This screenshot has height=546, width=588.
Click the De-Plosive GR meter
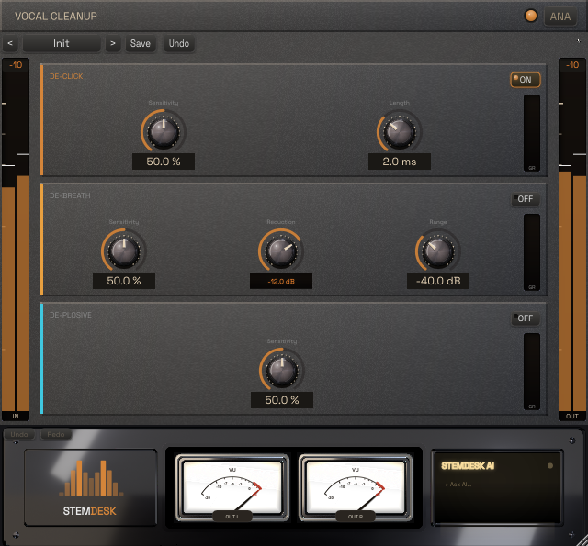(x=532, y=372)
